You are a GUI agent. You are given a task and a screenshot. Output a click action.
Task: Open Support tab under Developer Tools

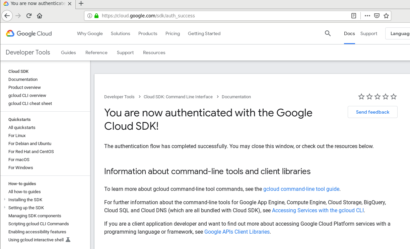125,52
